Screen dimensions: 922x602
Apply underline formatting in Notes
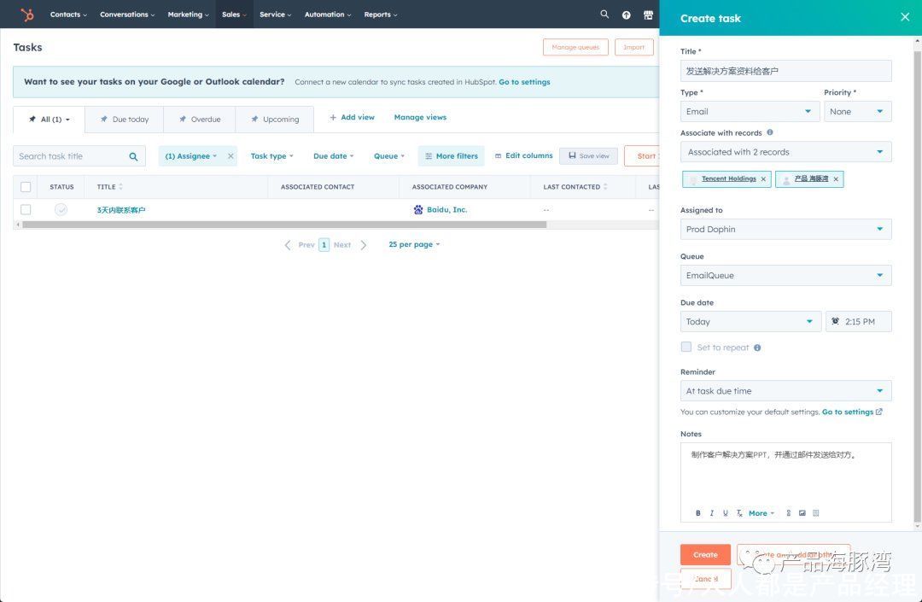[x=725, y=513]
